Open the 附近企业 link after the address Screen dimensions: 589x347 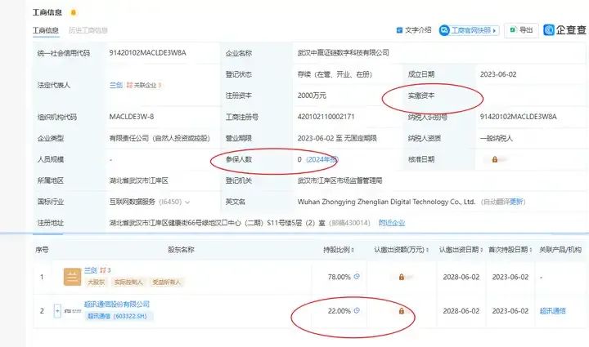(x=392, y=223)
